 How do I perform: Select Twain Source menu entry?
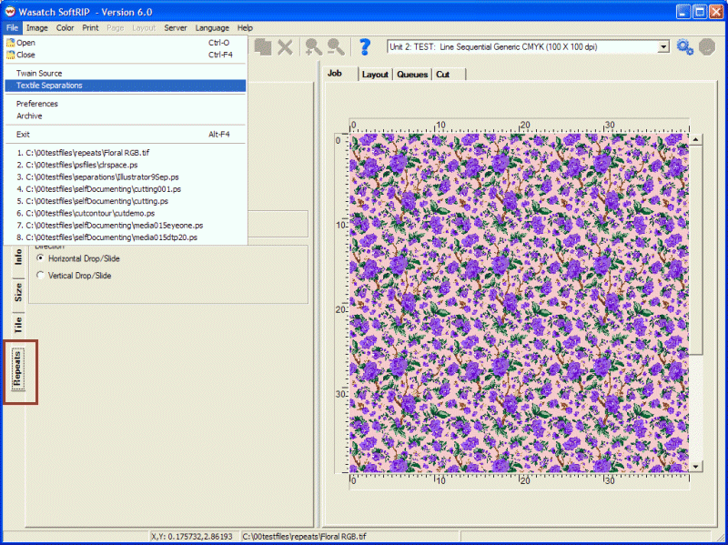coord(126,74)
